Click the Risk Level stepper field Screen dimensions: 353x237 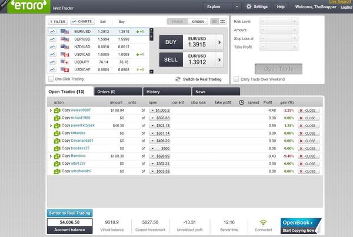click(279, 21)
